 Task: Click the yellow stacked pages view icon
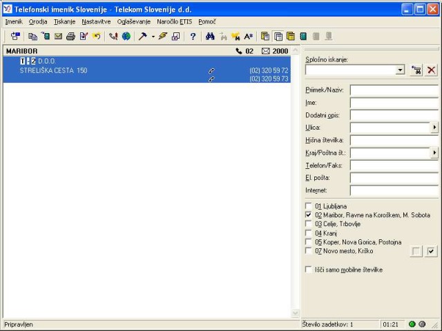(265, 36)
